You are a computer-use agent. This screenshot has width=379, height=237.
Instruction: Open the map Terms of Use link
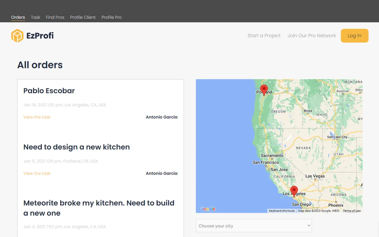click(x=352, y=211)
